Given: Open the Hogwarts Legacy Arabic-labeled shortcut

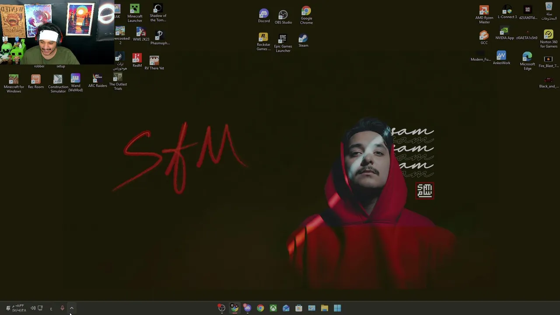Looking at the screenshot, I should point(120,62).
